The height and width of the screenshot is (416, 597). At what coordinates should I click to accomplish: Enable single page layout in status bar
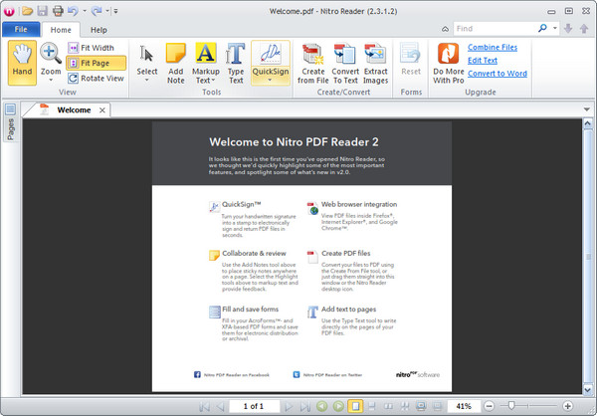click(355, 406)
